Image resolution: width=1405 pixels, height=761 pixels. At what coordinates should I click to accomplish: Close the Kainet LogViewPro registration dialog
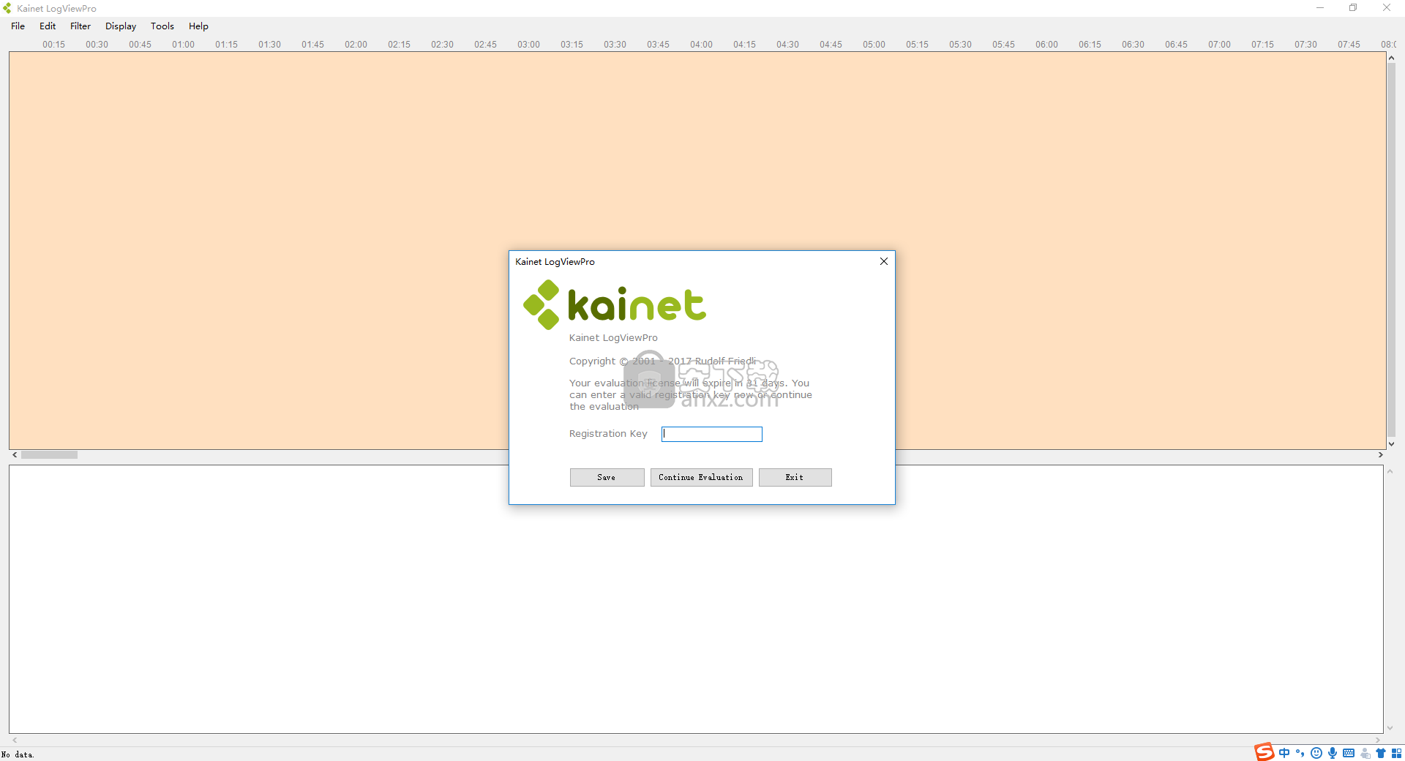[x=884, y=261]
